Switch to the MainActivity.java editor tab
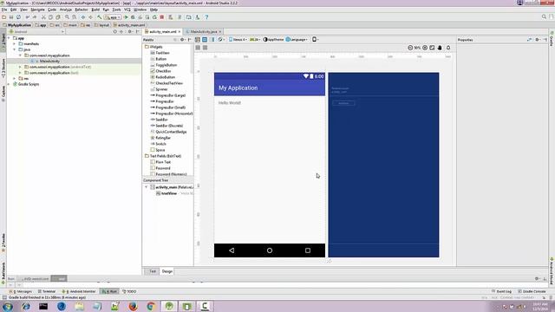 tap(203, 31)
